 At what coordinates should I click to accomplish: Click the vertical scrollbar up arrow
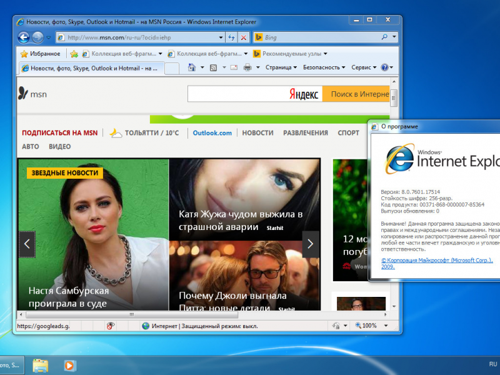394,82
